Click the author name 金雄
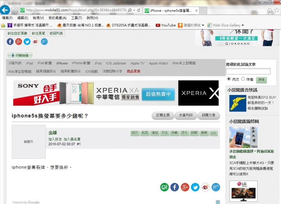This screenshot has width=281, height=204. (53, 133)
